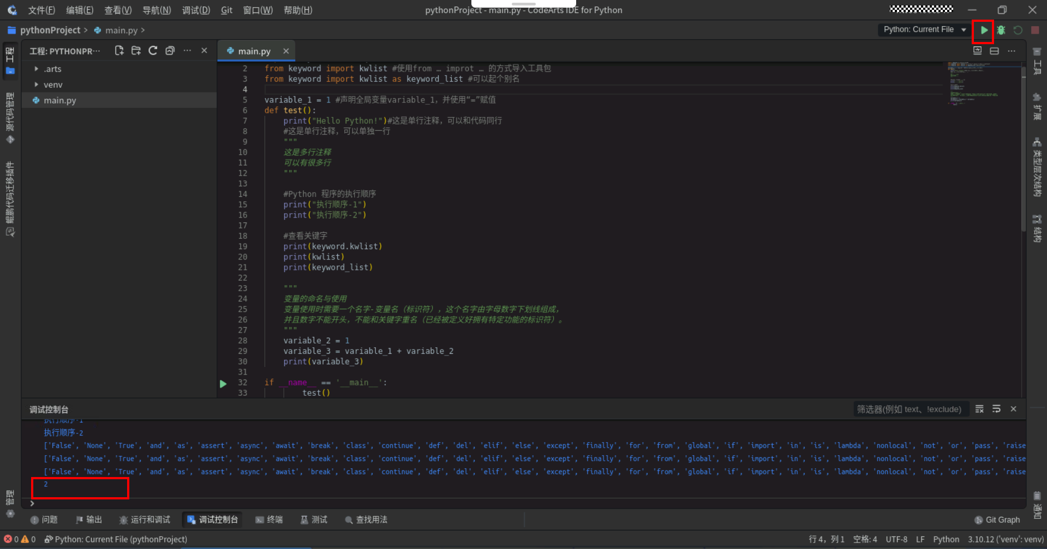
Task: Open the 文件(F) menu
Action: point(41,10)
